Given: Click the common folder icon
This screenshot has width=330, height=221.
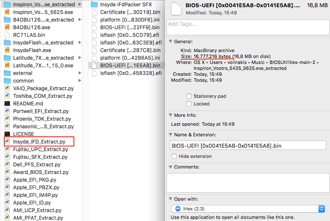Looking at the screenshot, I should pyautogui.click(x=7, y=80).
